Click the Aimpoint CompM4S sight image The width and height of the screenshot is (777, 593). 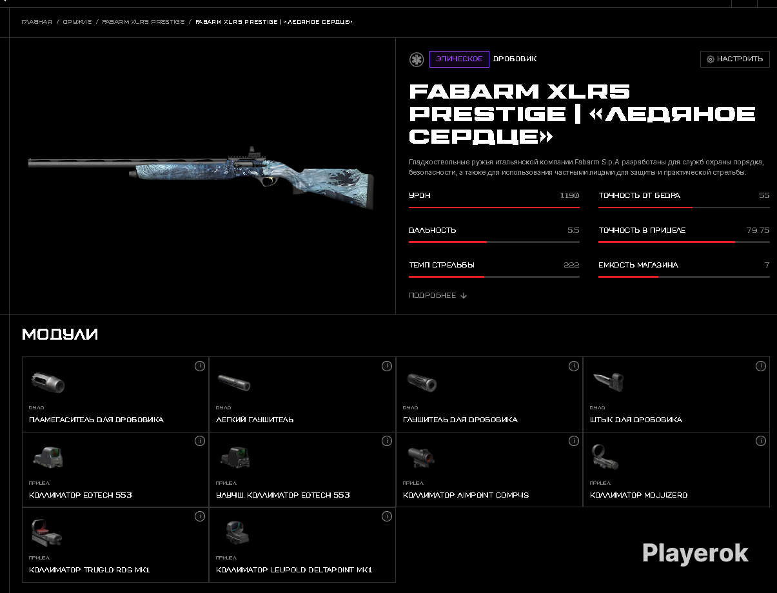(x=422, y=458)
